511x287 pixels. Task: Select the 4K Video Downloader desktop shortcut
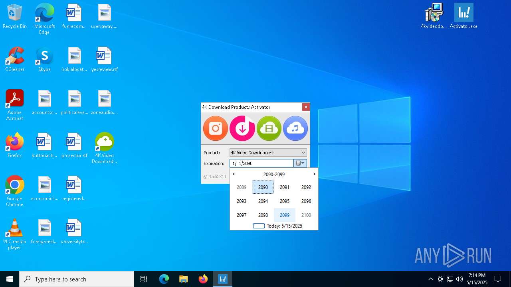pyautogui.click(x=104, y=148)
